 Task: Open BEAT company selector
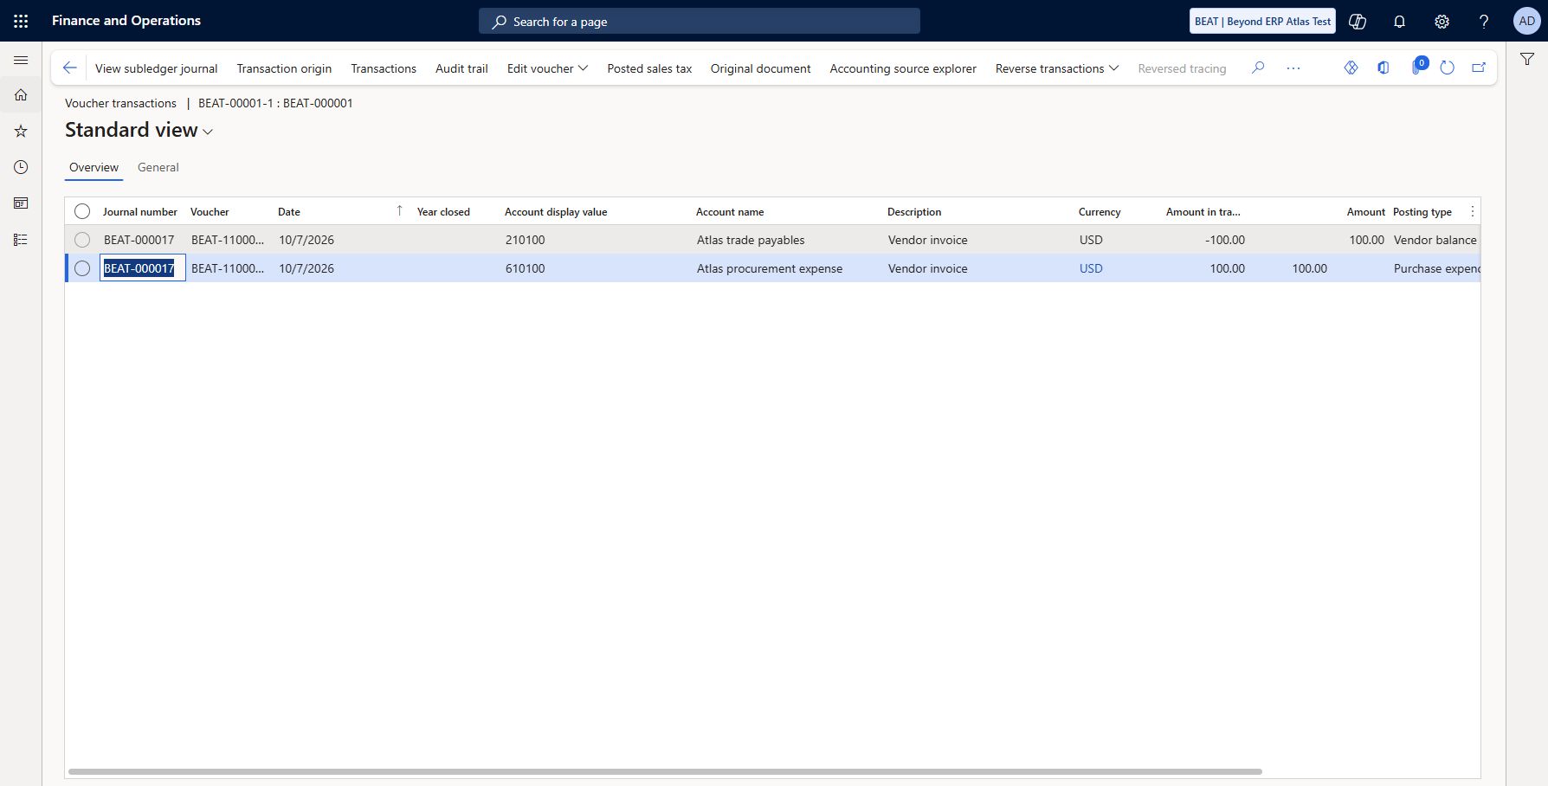tap(1262, 21)
